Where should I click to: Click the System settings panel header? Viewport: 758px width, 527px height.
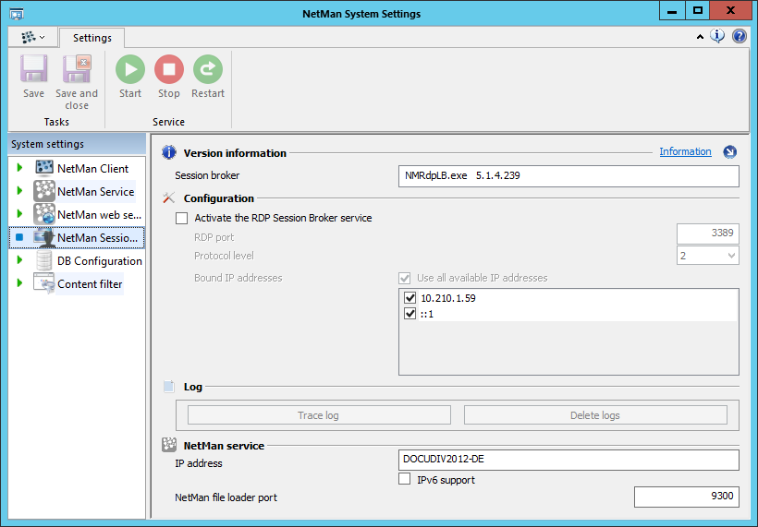(77, 144)
